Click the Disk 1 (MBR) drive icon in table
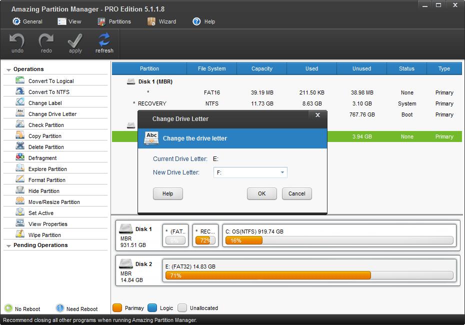Image resolution: width=465 pixels, height=325 pixels. (x=131, y=81)
